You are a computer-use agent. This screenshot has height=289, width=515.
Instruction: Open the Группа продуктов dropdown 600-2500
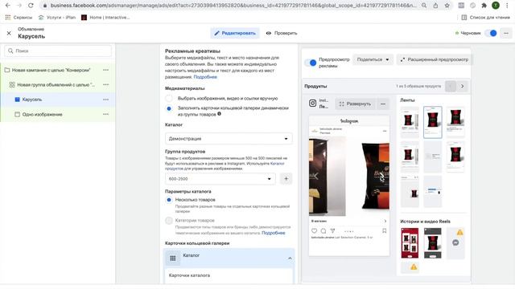(220, 179)
